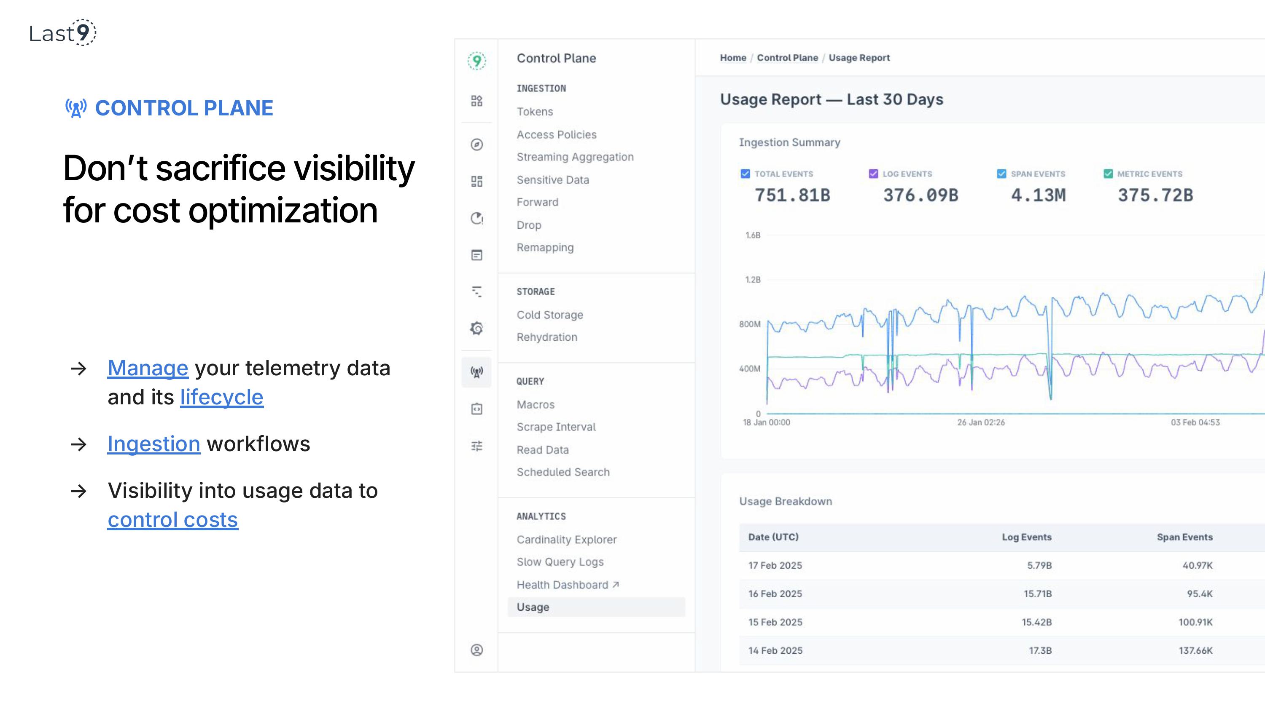Screen dimensions: 1265x711
Task: Click the Grafana gear-swirl icon in sidebar
Action: click(x=476, y=328)
